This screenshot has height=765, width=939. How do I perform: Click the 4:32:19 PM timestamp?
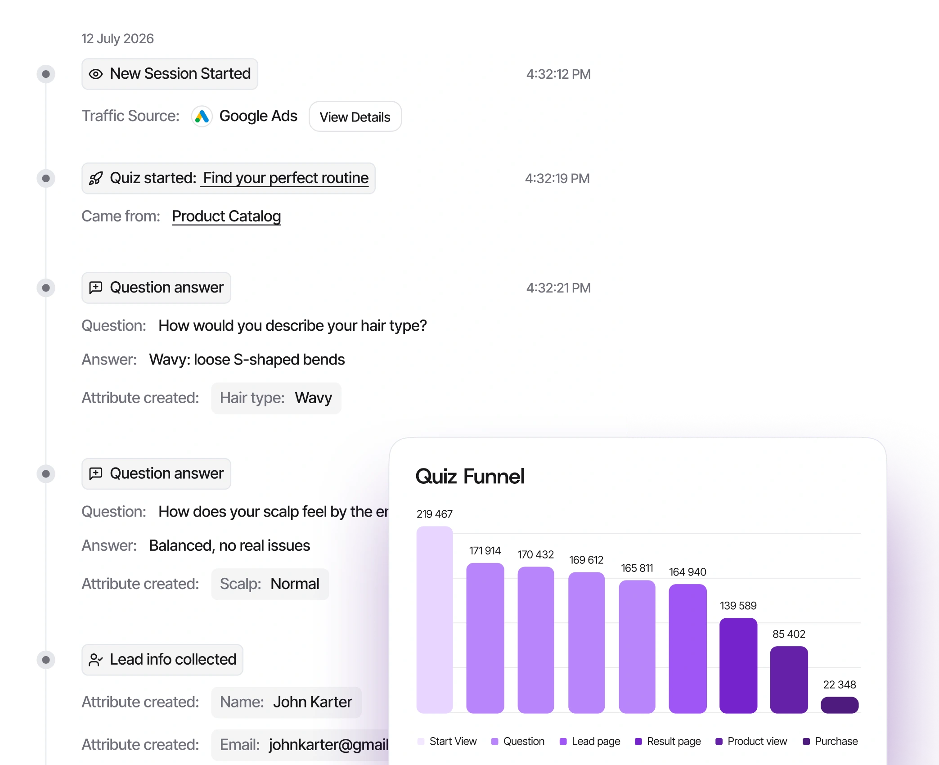557,178
